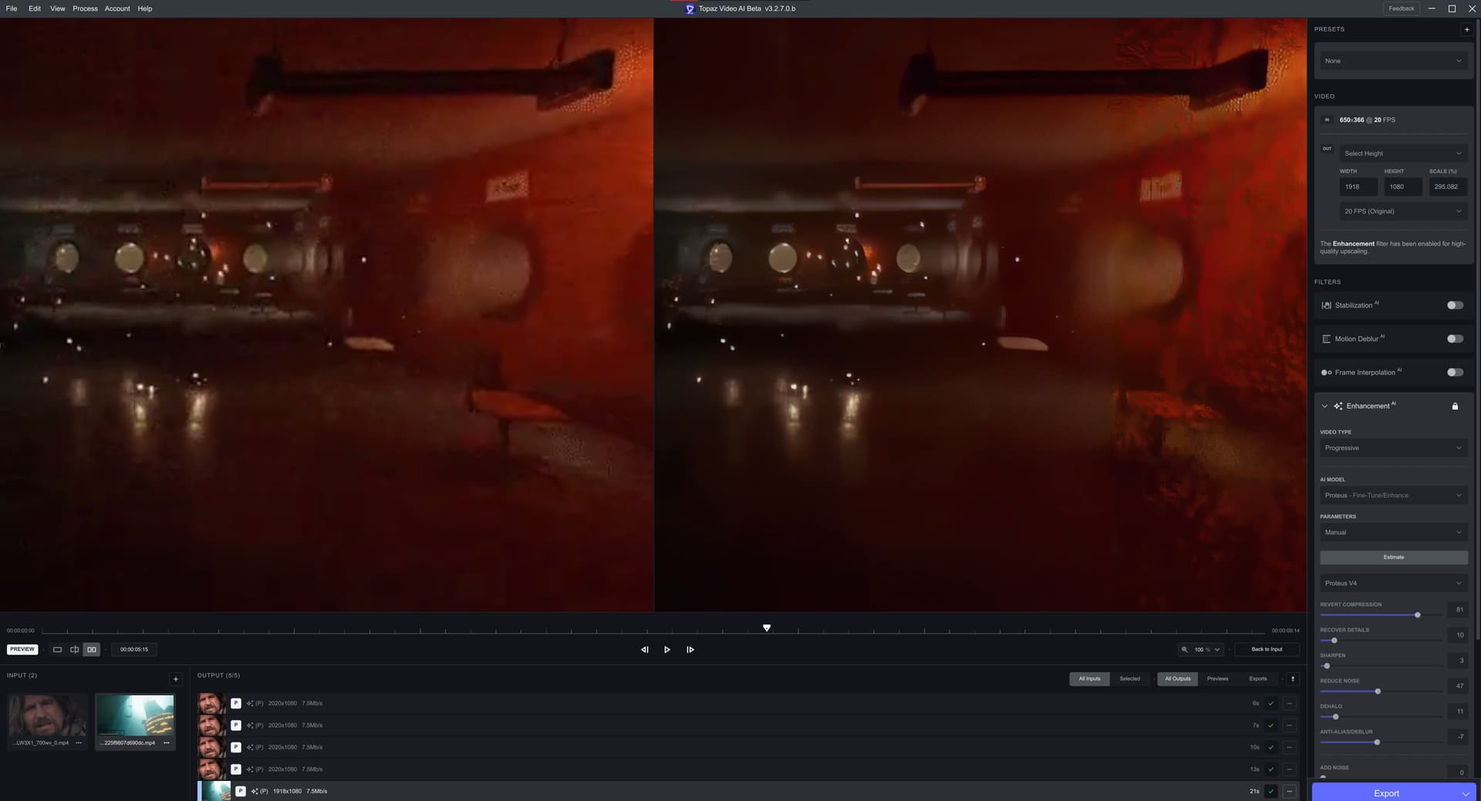
Task: Add a new input video
Action: coord(176,679)
